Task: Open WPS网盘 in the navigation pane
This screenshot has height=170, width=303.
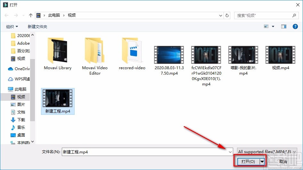Action: pos(19,79)
